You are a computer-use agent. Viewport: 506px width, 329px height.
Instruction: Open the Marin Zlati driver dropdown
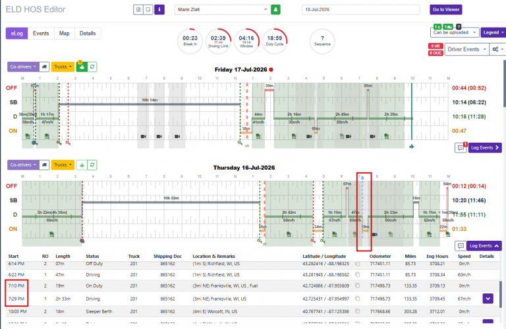point(223,10)
